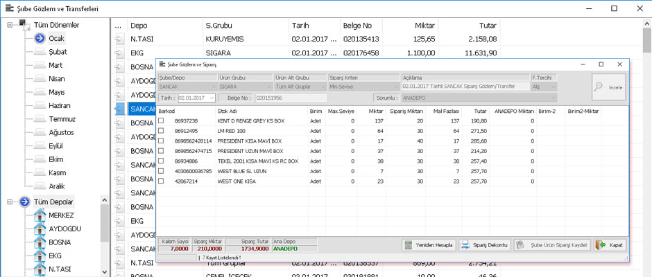This screenshot has width=652, height=277.
Task: Click the S.Grubu column header in main window
Action: [x=246, y=26]
